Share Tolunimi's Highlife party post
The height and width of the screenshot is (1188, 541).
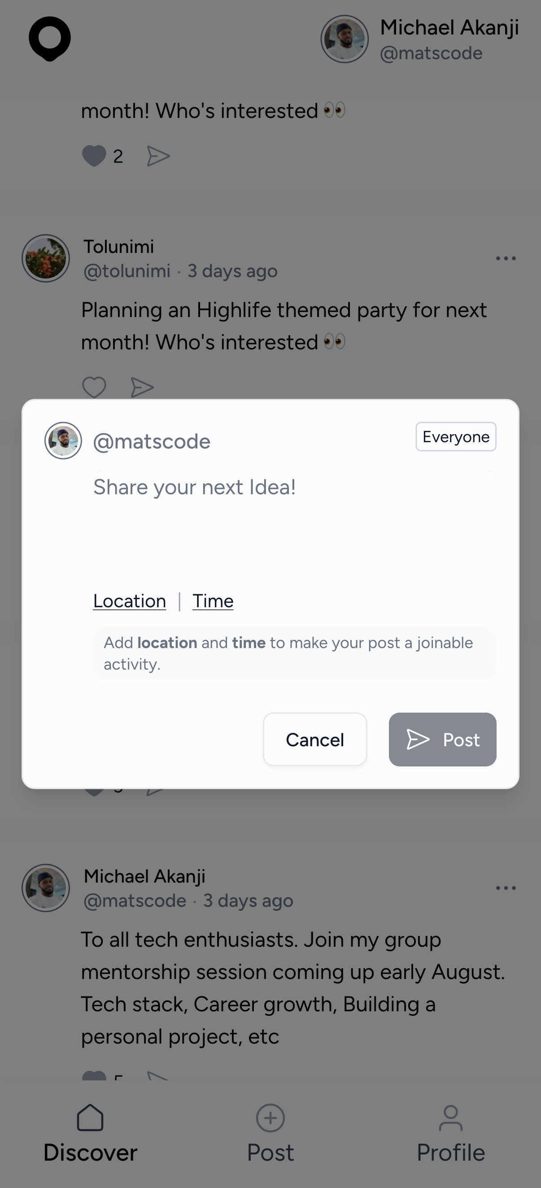pos(142,387)
